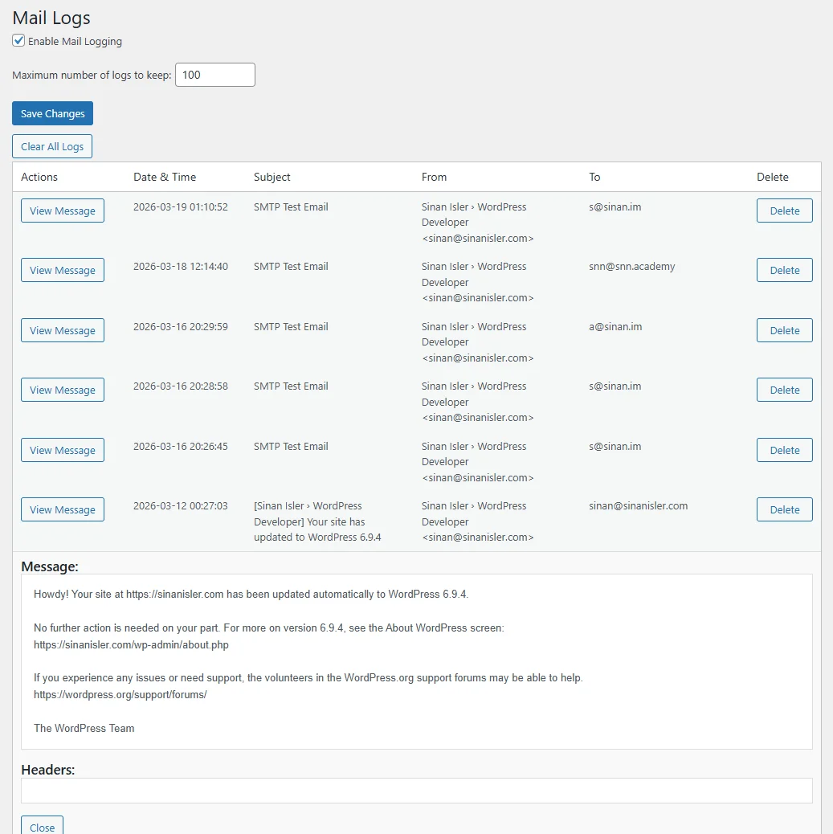This screenshot has height=834, width=833.
Task: Toggle the Enable Mail Logging checkbox
Action: coord(18,41)
